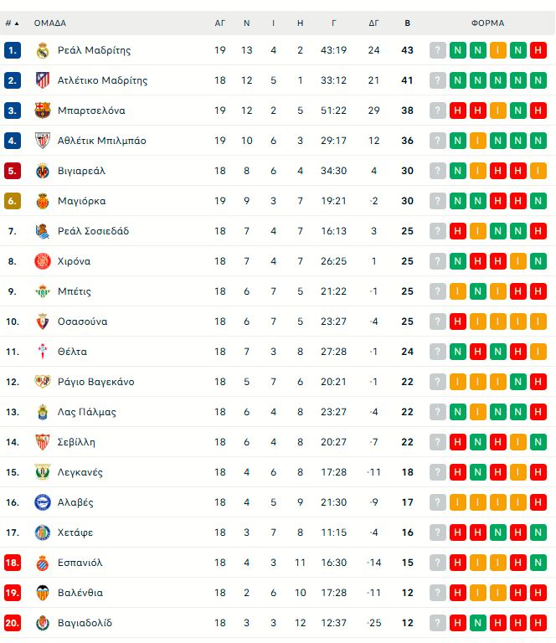Click the Athletic Bilbao crest icon
Viewport: 556px width, 643px height.
click(42, 141)
